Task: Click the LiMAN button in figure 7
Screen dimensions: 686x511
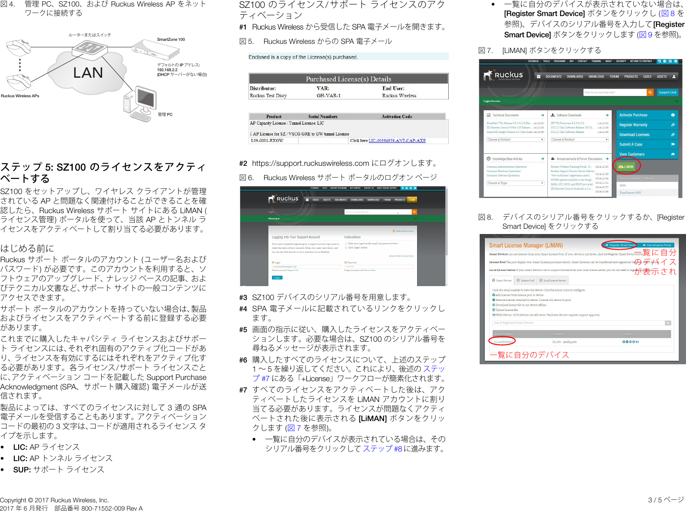Action: (x=626, y=166)
